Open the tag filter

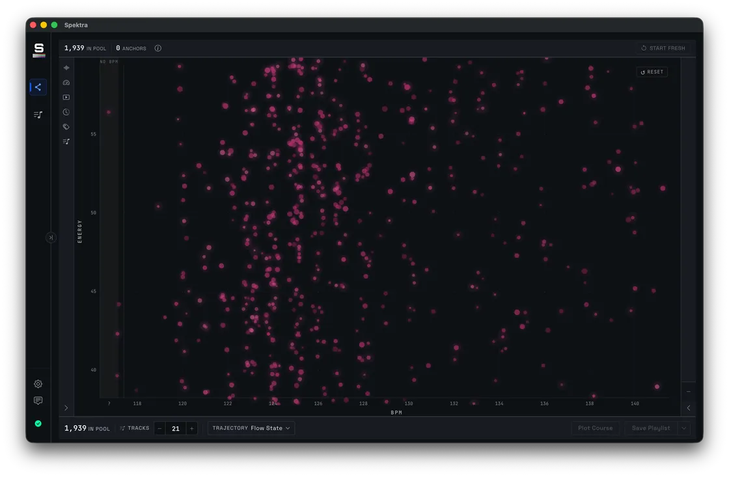pyautogui.click(x=66, y=126)
